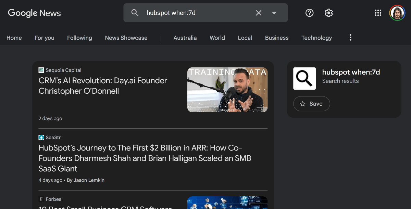Go to the Technology section tab

(316, 38)
